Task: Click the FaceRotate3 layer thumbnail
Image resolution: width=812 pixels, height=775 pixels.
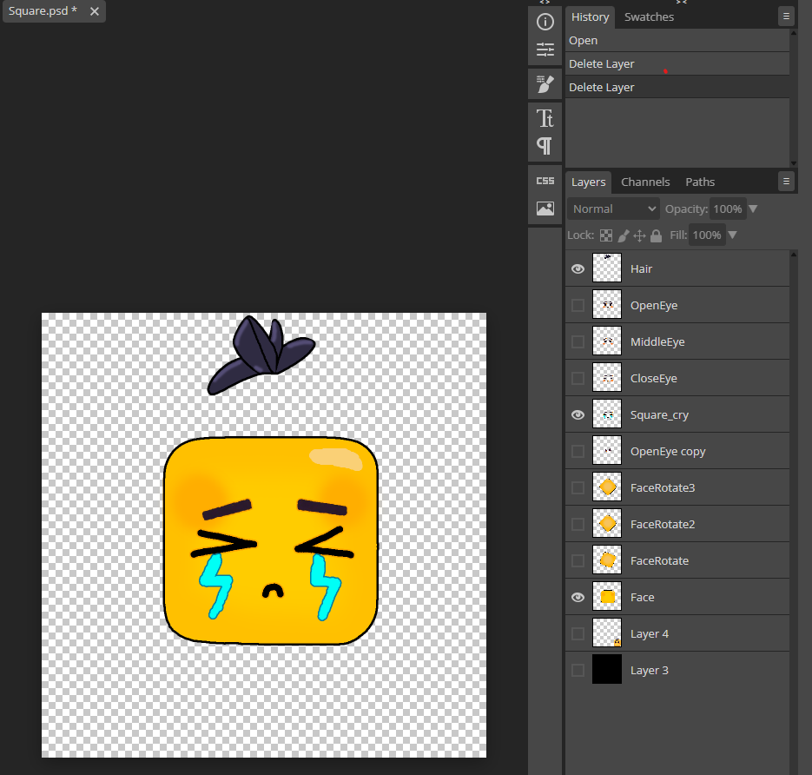Action: pyautogui.click(x=607, y=487)
